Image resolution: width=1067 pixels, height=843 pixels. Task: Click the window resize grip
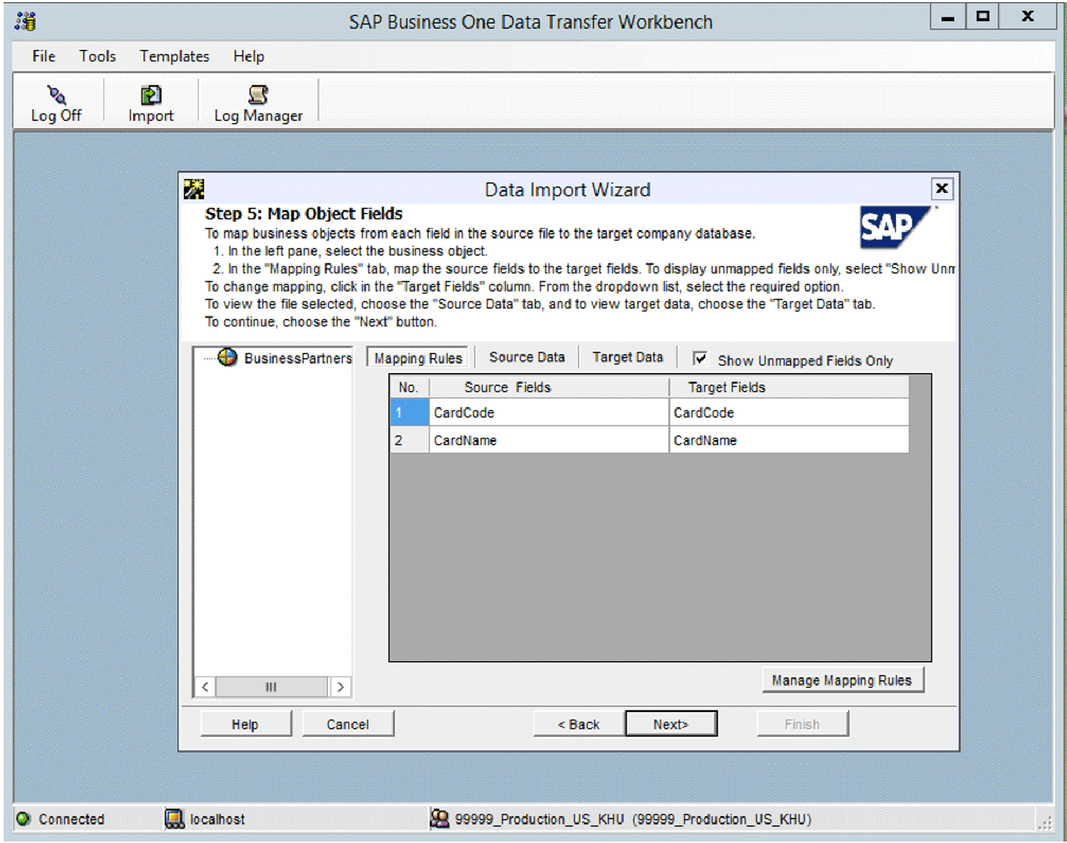click(x=1045, y=823)
